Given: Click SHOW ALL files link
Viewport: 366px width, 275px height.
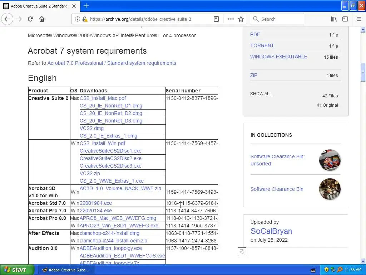Looking at the screenshot, I should (261, 94).
